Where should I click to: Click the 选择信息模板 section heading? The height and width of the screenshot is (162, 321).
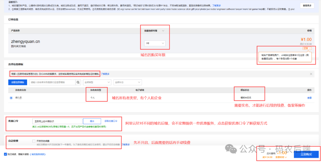pos(16,64)
